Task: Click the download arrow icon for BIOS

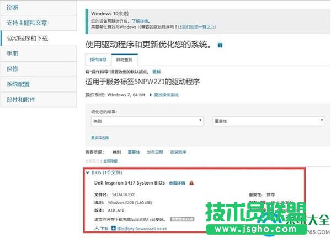Action: coord(97,228)
